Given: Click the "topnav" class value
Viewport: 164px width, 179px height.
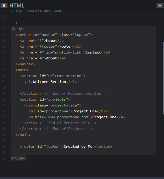Looking at the screenshot, I should coord(81,35).
